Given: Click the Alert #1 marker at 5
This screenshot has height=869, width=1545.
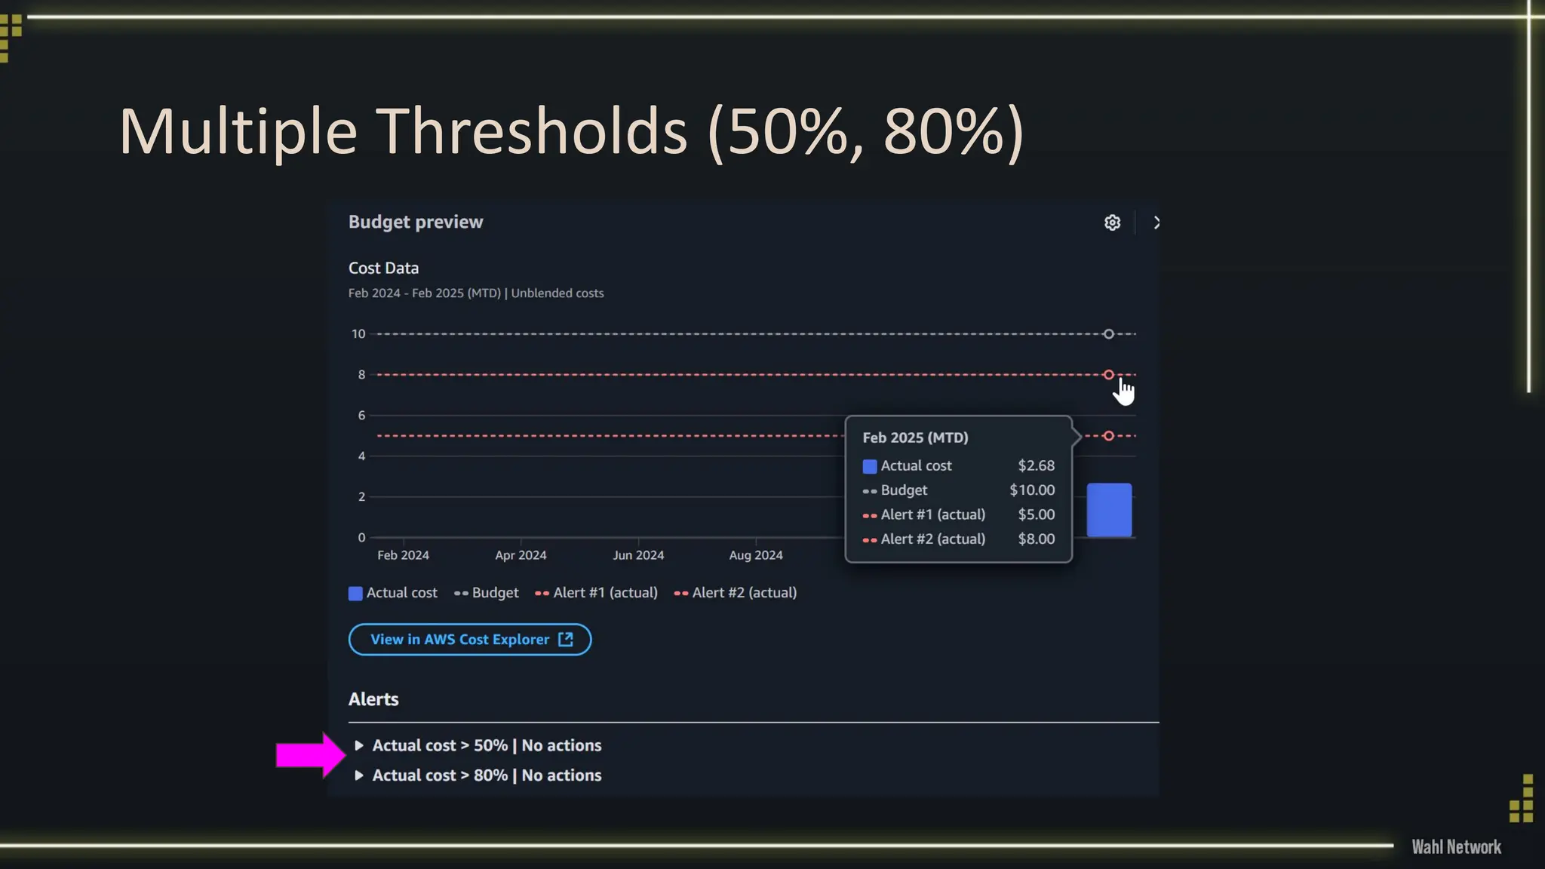Looking at the screenshot, I should [x=1108, y=435].
